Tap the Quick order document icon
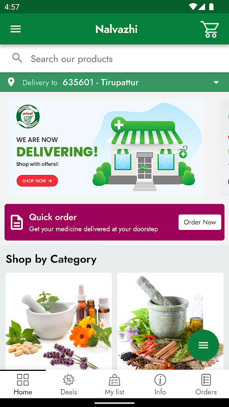This screenshot has width=229, height=407. point(17,222)
